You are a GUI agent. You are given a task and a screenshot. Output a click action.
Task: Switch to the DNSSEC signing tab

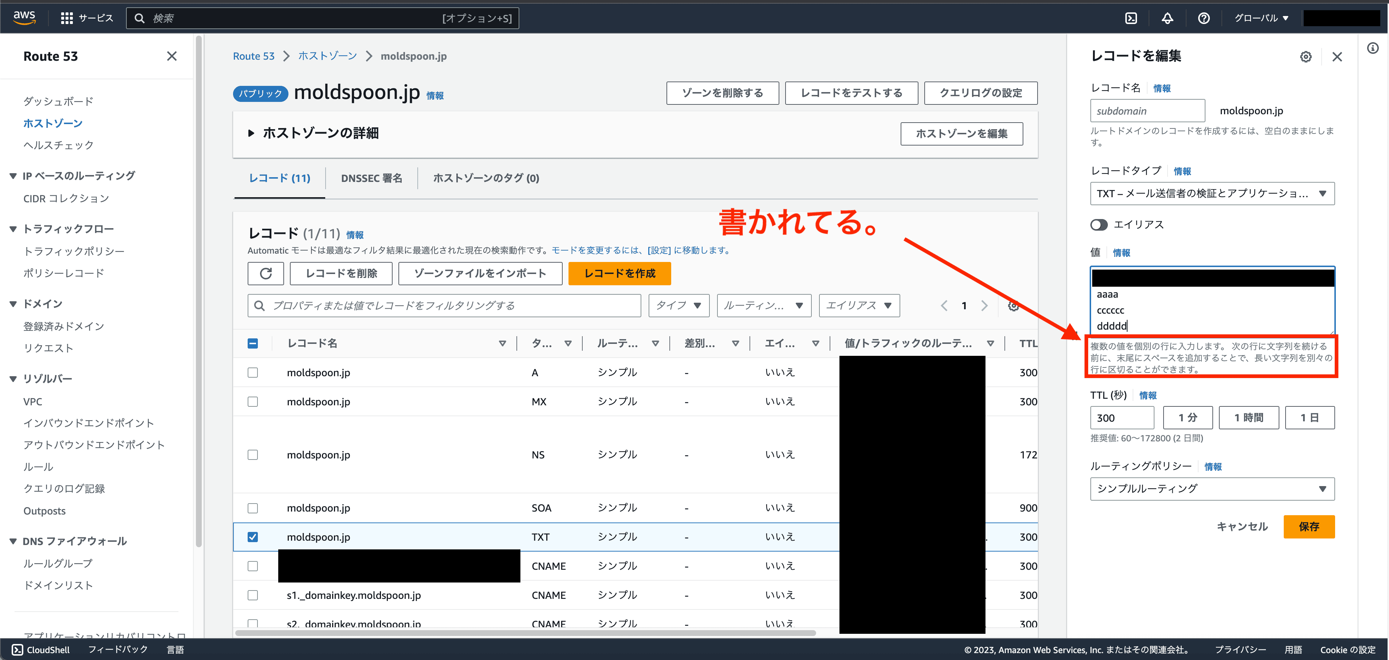pos(371,178)
